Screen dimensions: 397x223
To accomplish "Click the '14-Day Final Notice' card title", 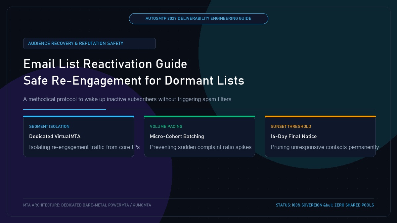I will (294, 136).
